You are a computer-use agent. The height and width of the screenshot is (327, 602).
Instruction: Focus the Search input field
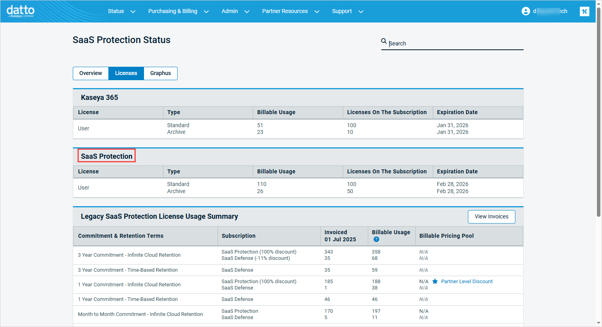tap(455, 43)
